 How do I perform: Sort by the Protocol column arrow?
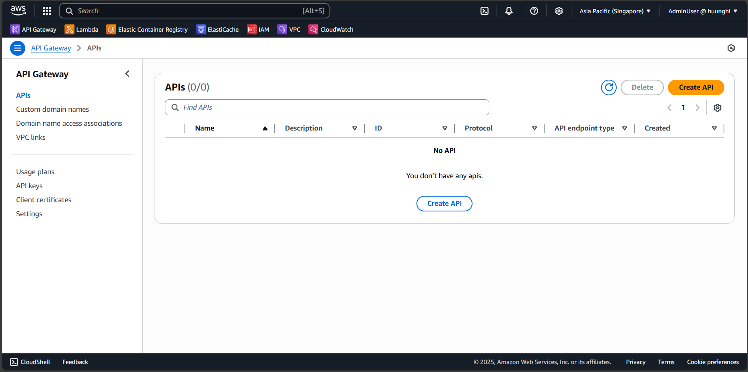click(x=534, y=128)
